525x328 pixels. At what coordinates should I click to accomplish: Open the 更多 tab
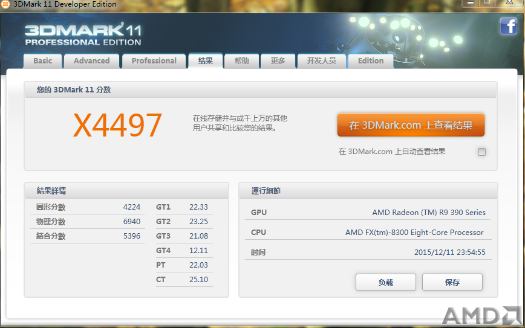[x=278, y=61]
